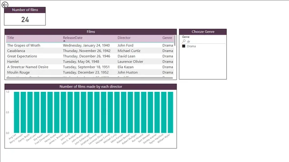
Task: Sort by the Title column header
Action: 10,38
